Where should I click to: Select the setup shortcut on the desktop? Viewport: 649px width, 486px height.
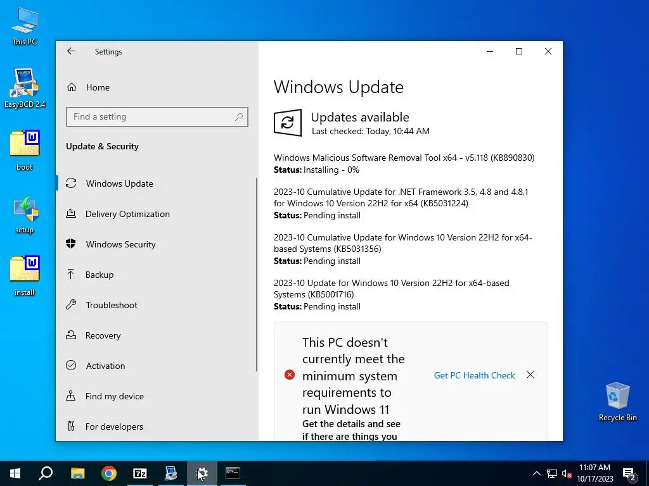(25, 215)
